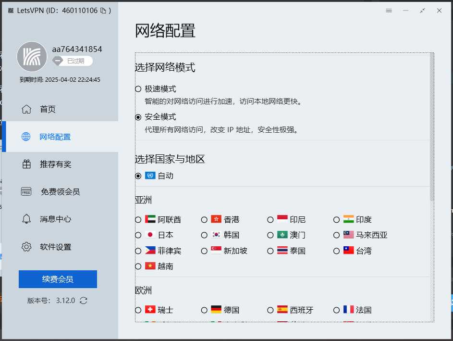
Task: Click the profile avatar logo
Action: 32,57
